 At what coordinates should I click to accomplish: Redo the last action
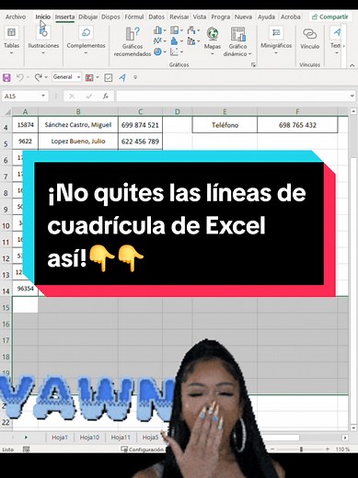39,77
